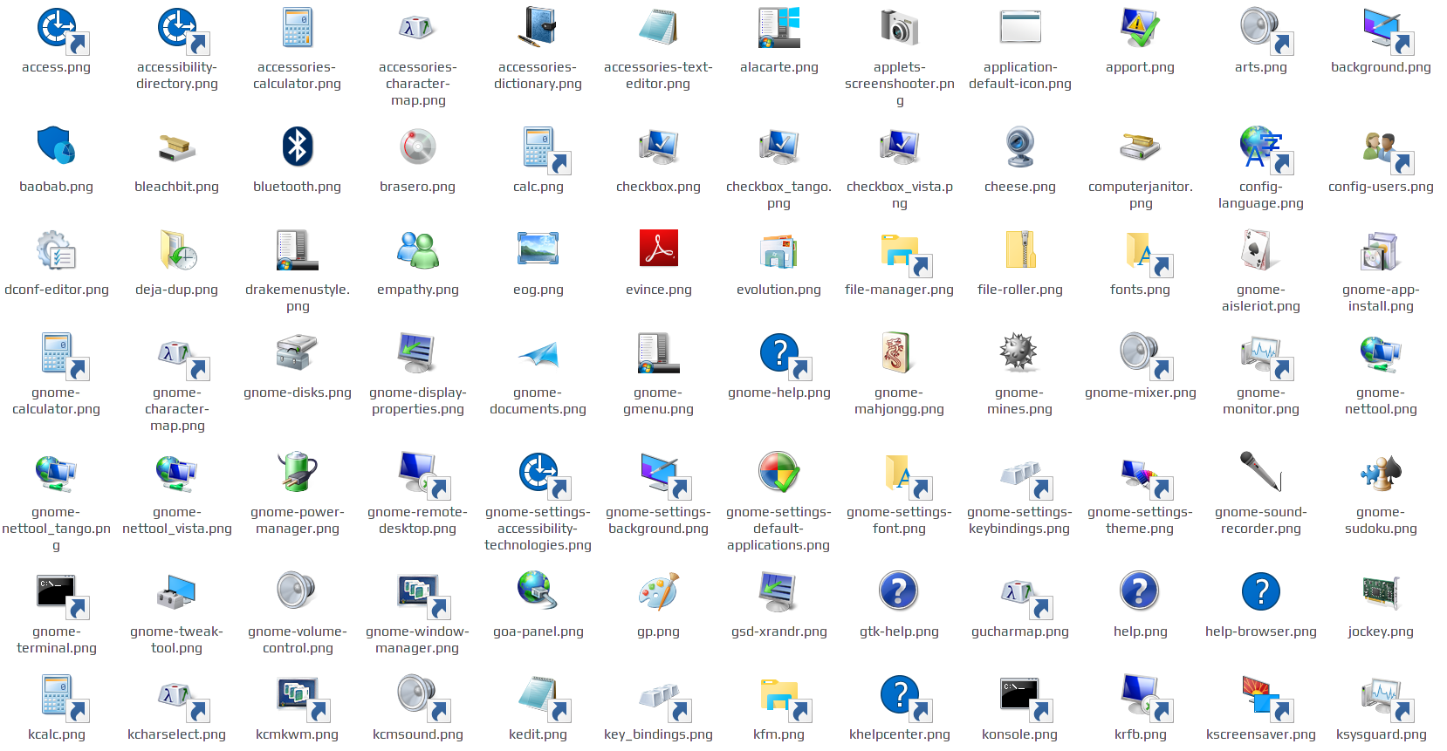This screenshot has width=1447, height=751.
Task: Select the 'drakemenustyle.png' file name
Action: [x=298, y=297]
